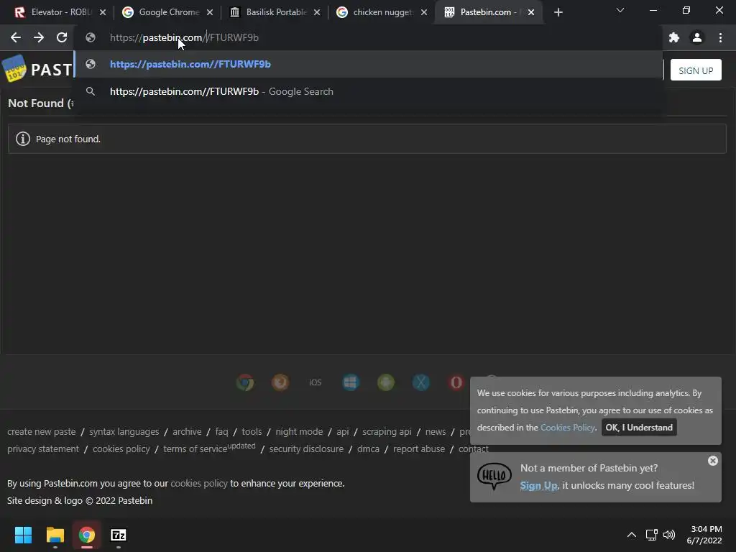Choose the Google Search suggestion for FTURWF9b

pyautogui.click(x=369, y=91)
